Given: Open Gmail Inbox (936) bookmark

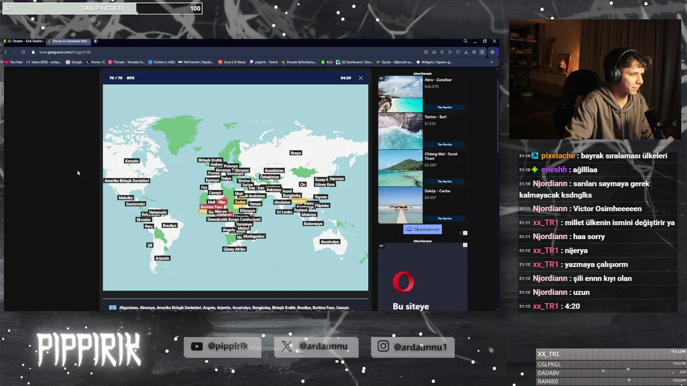Looking at the screenshot, I should [43, 62].
